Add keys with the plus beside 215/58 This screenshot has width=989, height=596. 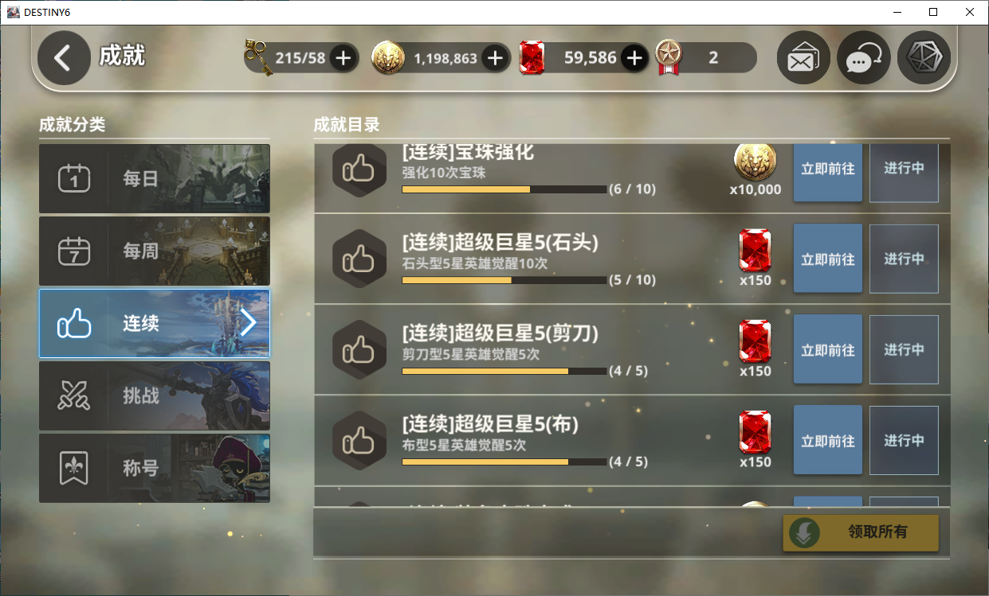click(x=343, y=58)
